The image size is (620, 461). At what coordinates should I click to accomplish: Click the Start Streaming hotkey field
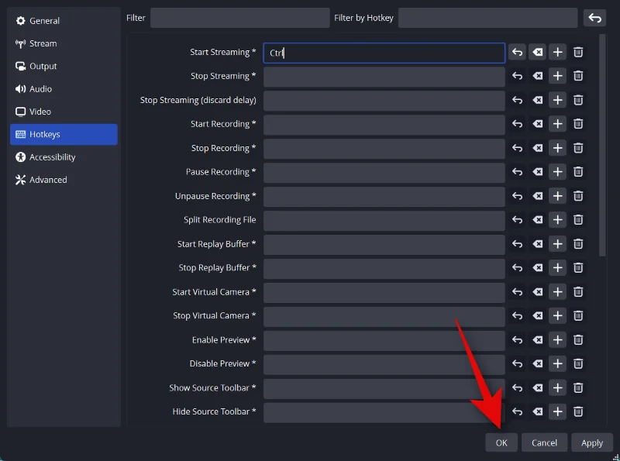(x=384, y=53)
